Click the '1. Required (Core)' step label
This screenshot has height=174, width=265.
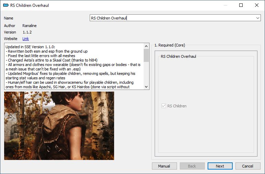coord(170,45)
